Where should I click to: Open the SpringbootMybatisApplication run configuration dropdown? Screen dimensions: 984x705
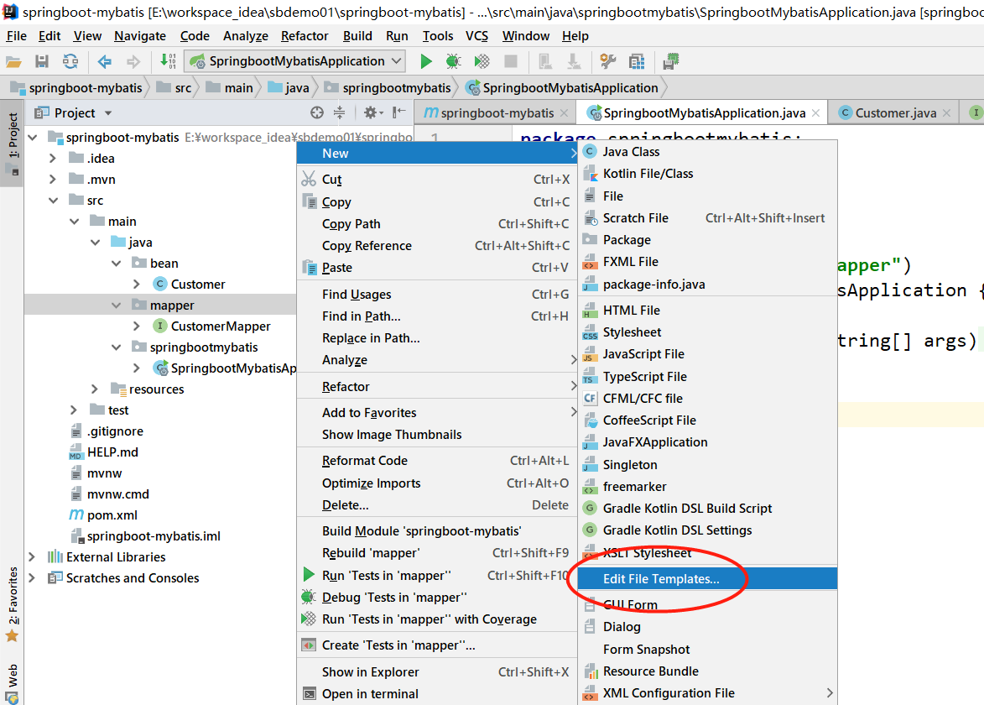coord(295,61)
